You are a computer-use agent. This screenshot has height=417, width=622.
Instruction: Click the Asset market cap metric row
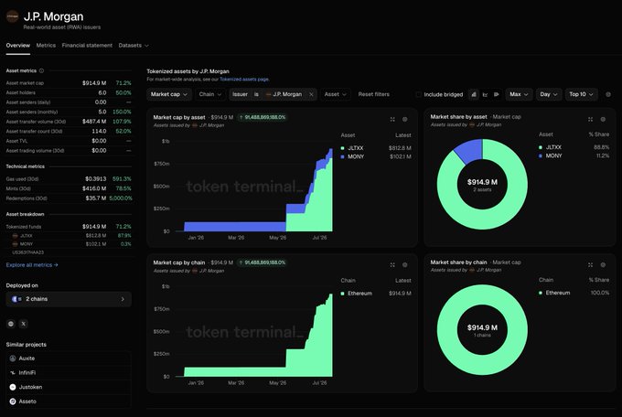69,83
